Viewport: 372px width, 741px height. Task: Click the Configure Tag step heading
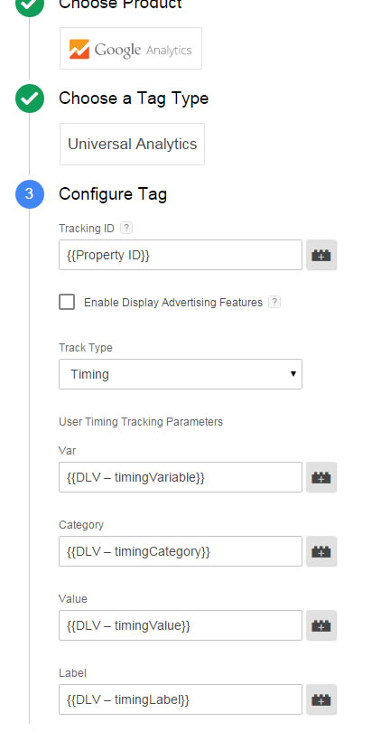click(113, 194)
